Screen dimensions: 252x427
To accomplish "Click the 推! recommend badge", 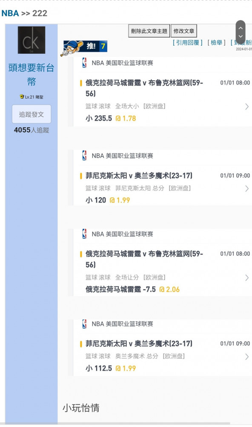I will [x=84, y=48].
